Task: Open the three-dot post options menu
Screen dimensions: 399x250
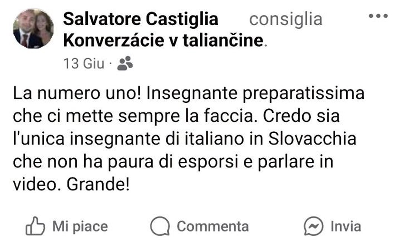Action: [379, 16]
